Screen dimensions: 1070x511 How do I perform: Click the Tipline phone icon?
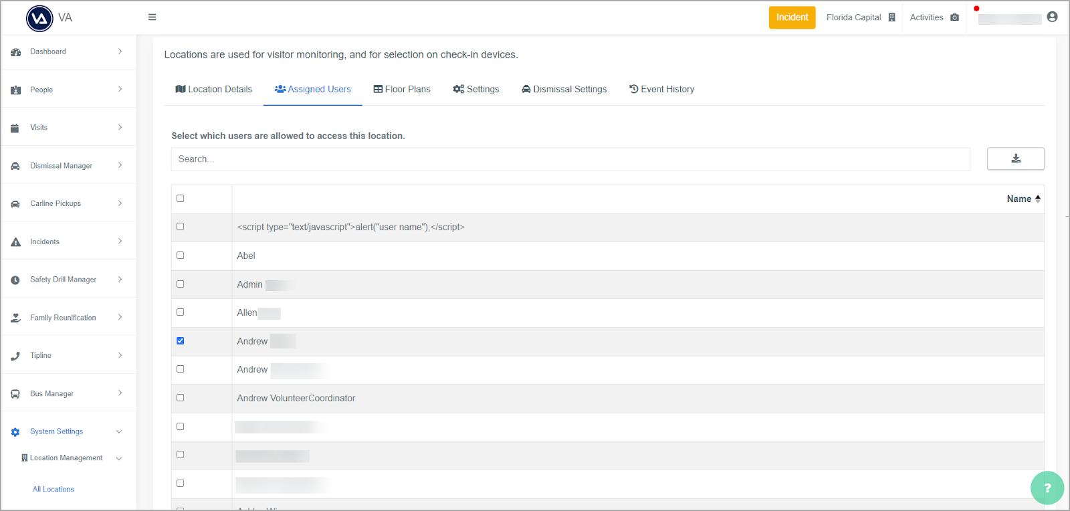[x=15, y=356]
